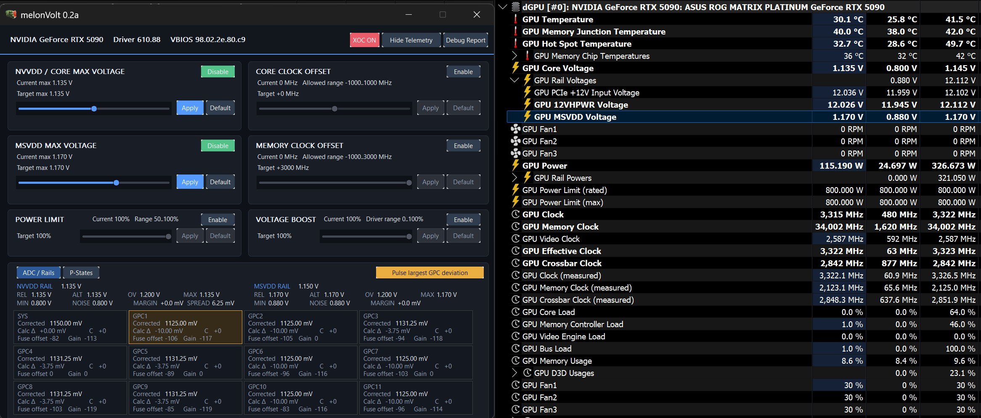Apply the NVVDD core max voltage target
The height and width of the screenshot is (418, 981).
coord(190,108)
